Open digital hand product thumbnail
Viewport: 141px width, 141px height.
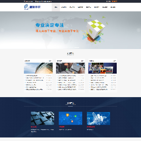[98, 118]
